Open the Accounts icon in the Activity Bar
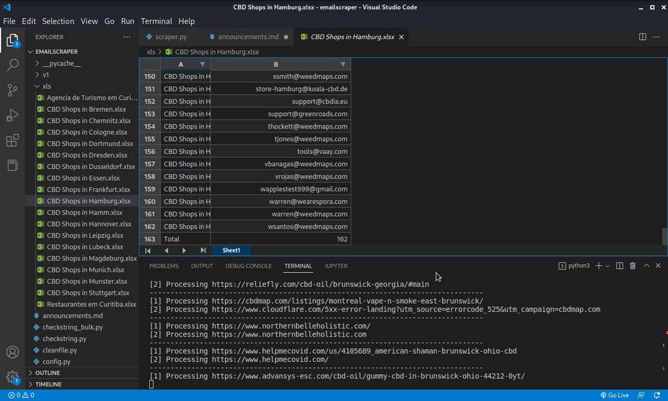 (x=12, y=351)
